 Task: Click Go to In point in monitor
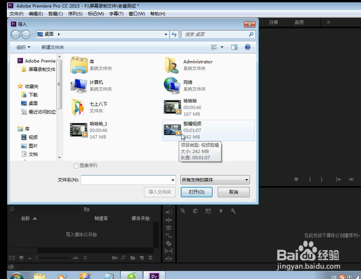tap(338, 180)
